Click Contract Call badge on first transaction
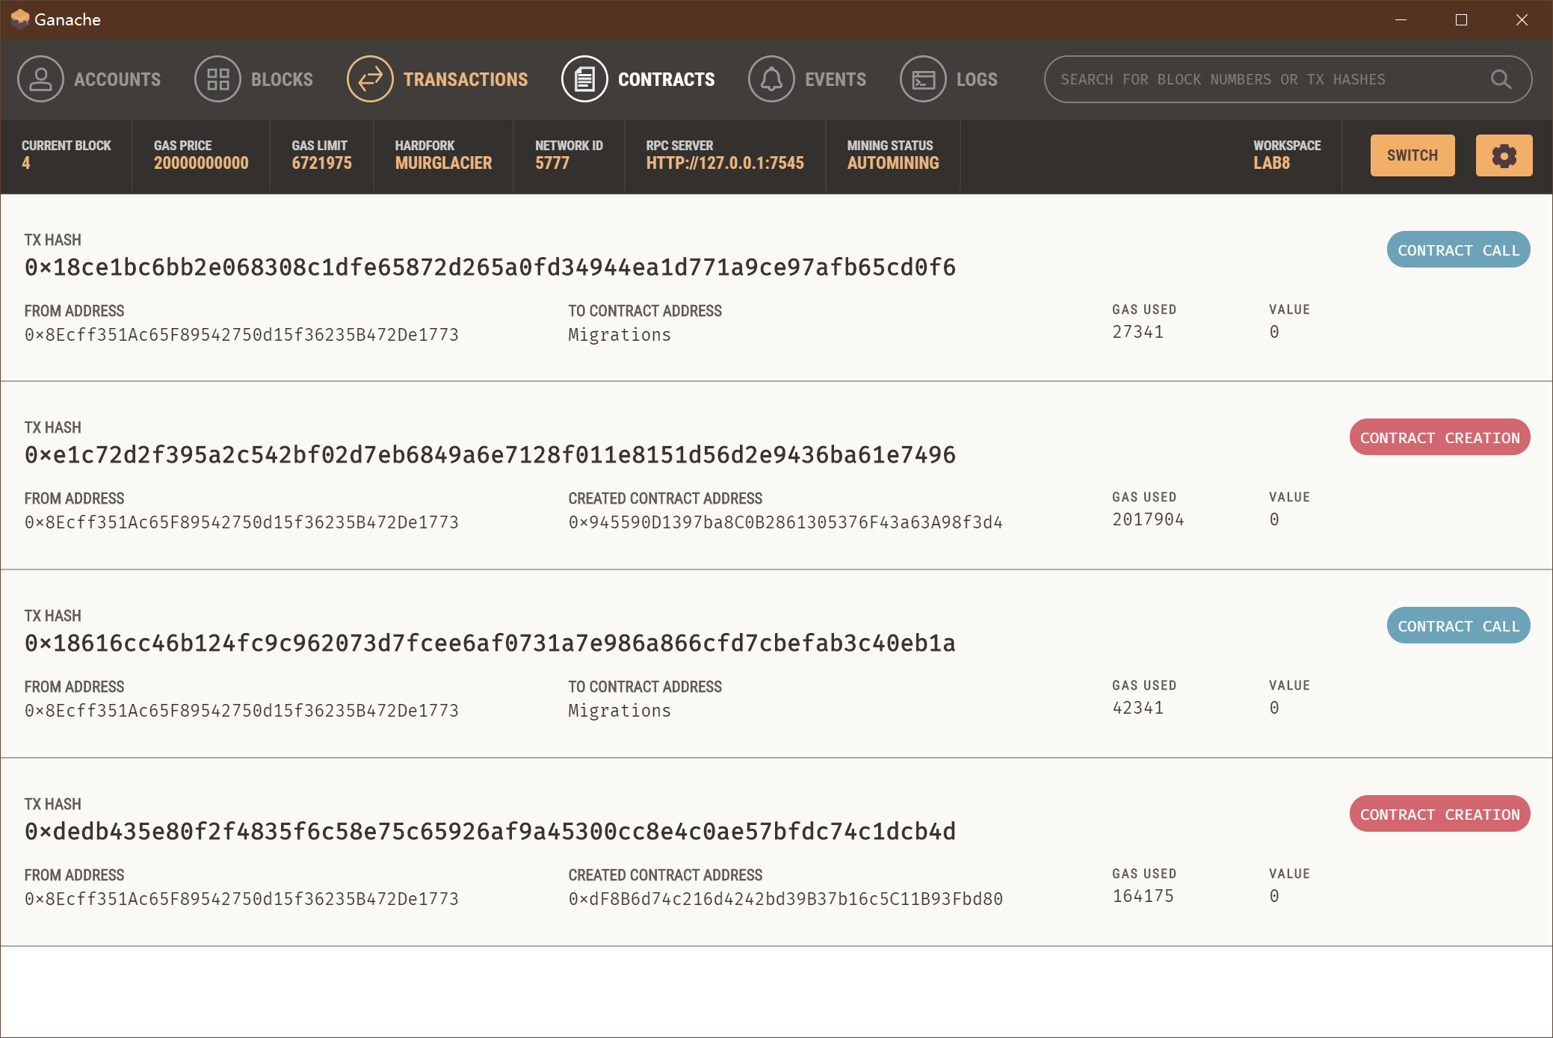Screen dimensions: 1553x1038 pos(1458,250)
